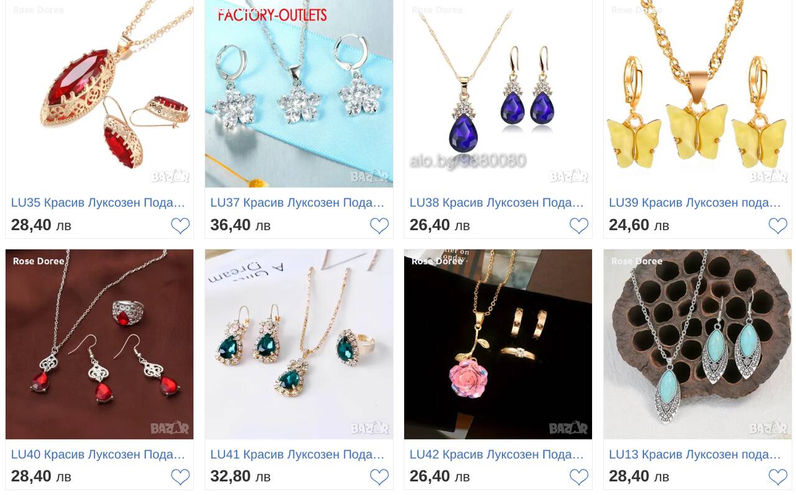Open the LU39 listing title link
796x495 pixels.
[x=695, y=203]
